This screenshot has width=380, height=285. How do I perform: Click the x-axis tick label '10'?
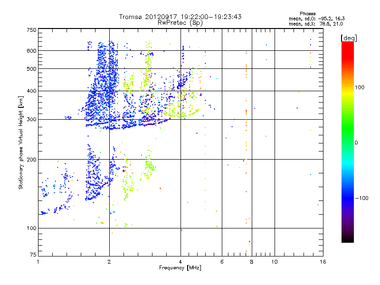[275, 262]
